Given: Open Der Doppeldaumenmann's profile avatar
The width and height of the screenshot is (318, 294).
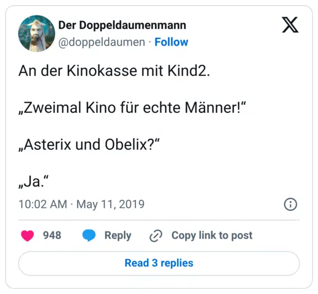Looking at the screenshot, I should (36, 33).
